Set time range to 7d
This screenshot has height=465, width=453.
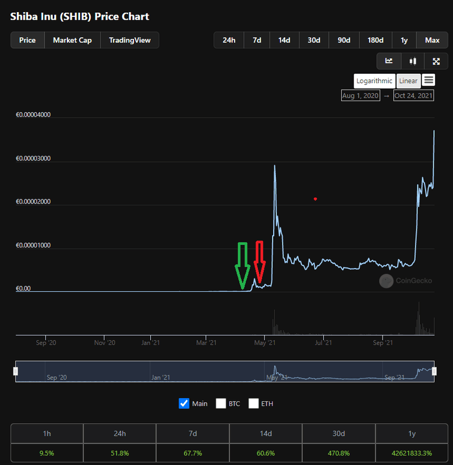coord(257,40)
